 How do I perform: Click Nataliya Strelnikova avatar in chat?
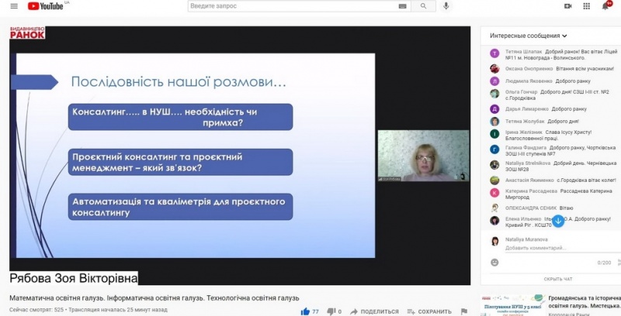click(494, 165)
